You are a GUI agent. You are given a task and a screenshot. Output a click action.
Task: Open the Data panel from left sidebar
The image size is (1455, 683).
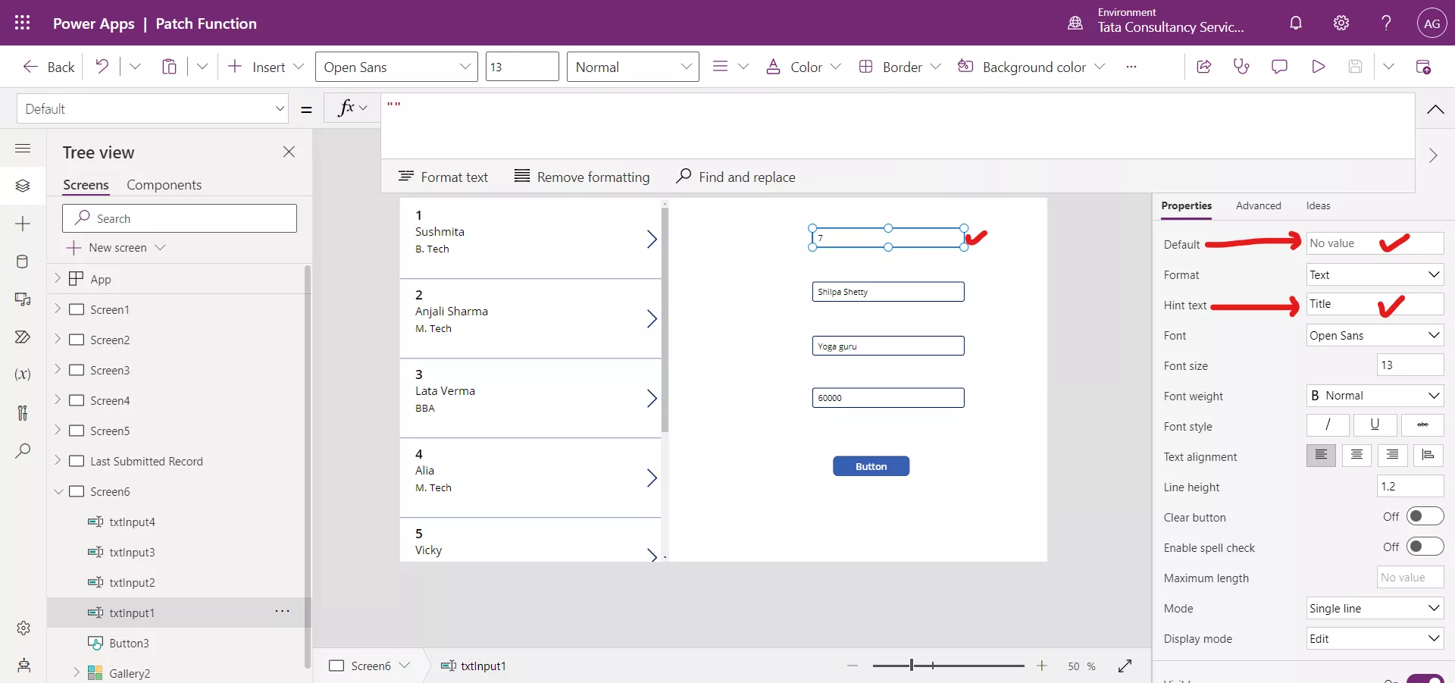tap(22, 262)
